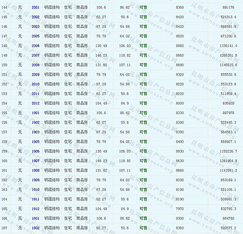The image size is (243, 234).
Task: Select total price 1266351.8 cell
Action: [x=226, y=56]
